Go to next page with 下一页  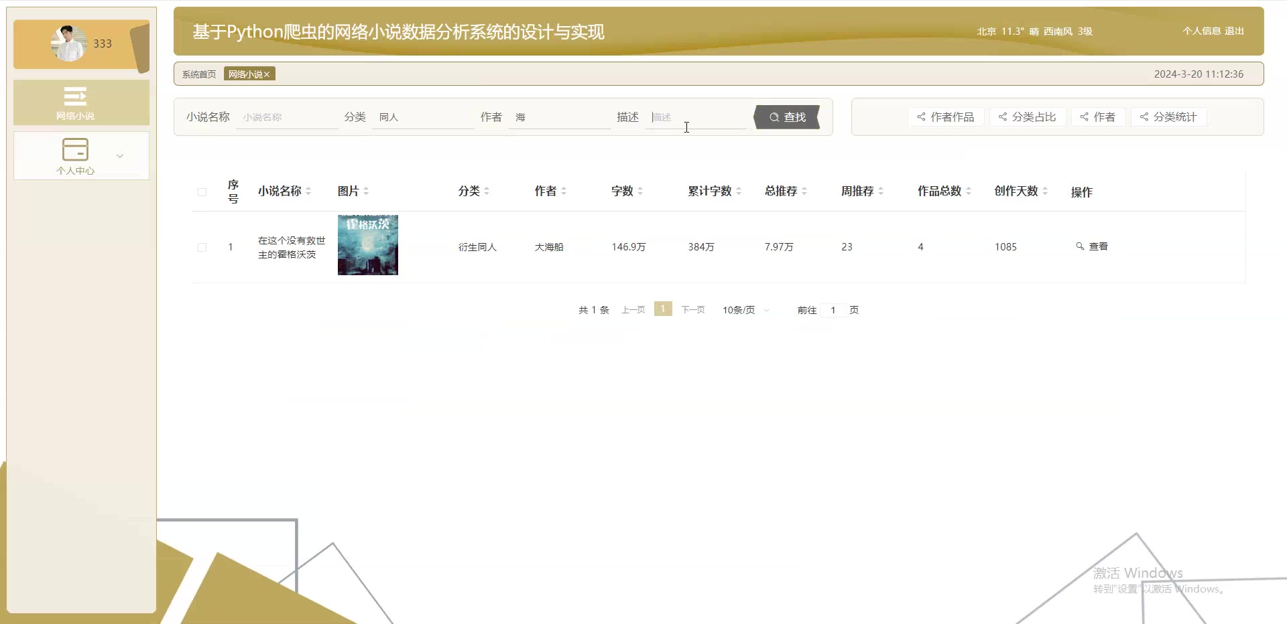pos(693,309)
